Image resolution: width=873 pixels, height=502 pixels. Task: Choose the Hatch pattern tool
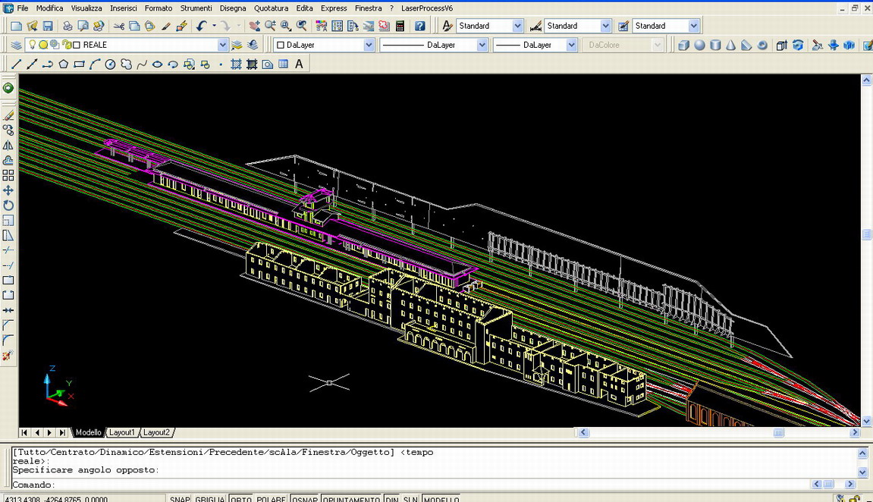(236, 64)
